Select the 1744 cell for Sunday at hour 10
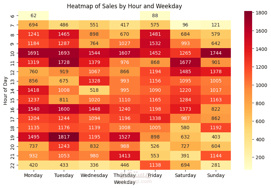Image resolution: width=271 pixels, height=188 pixels. pos(216,53)
